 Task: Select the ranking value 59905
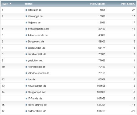click(x=102, y=41)
